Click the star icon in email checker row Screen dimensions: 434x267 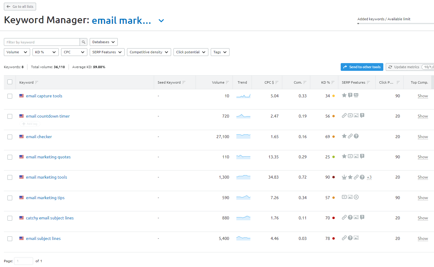pyautogui.click(x=344, y=136)
